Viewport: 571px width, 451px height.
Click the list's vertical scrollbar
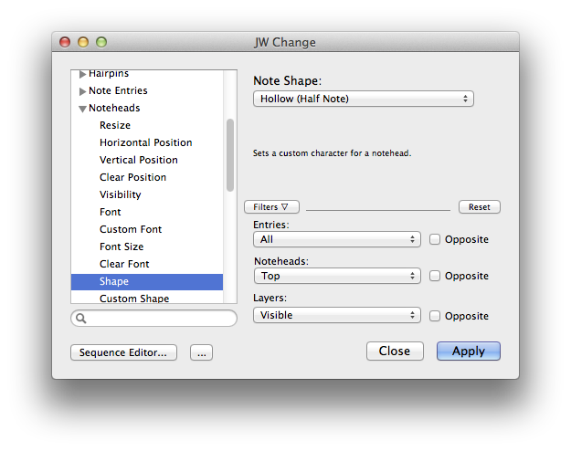click(x=230, y=153)
